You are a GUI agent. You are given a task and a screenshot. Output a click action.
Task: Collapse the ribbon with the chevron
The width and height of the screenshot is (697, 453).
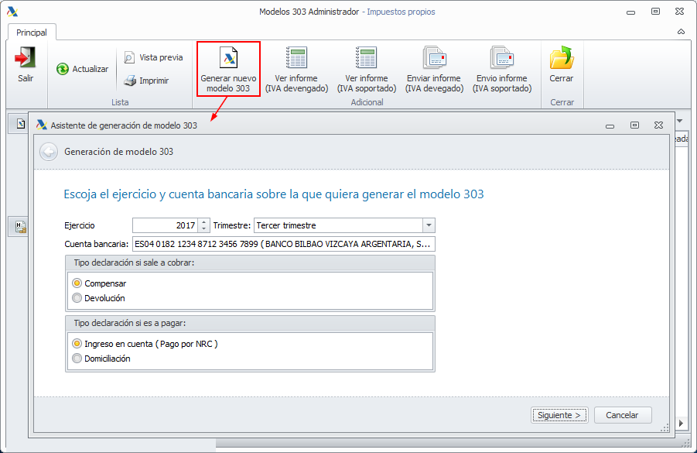681,32
